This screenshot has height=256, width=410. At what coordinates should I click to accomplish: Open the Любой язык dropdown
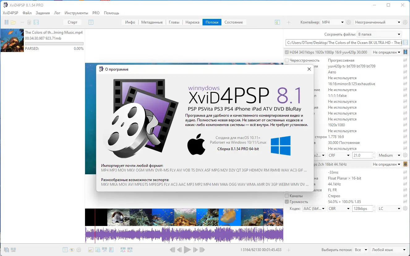[389, 250]
